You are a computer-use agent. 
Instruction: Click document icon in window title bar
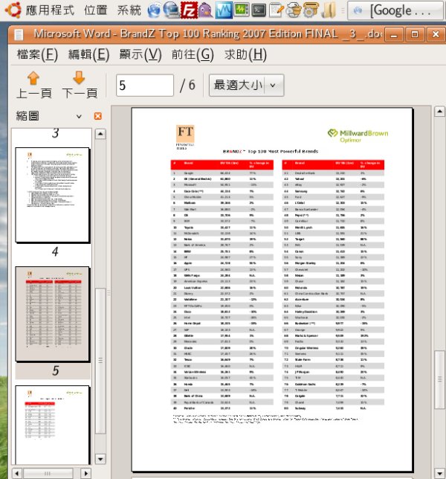[x=19, y=34]
